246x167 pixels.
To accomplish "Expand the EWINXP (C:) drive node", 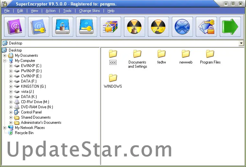I will pyautogui.click(x=11, y=66).
